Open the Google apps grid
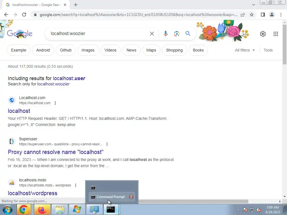 [276, 34]
